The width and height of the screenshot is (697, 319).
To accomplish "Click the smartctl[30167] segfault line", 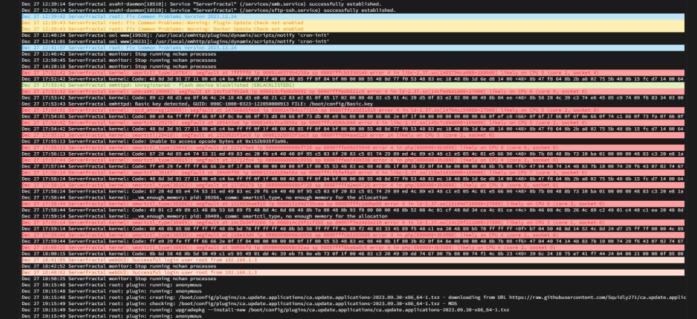I will (x=353, y=172).
